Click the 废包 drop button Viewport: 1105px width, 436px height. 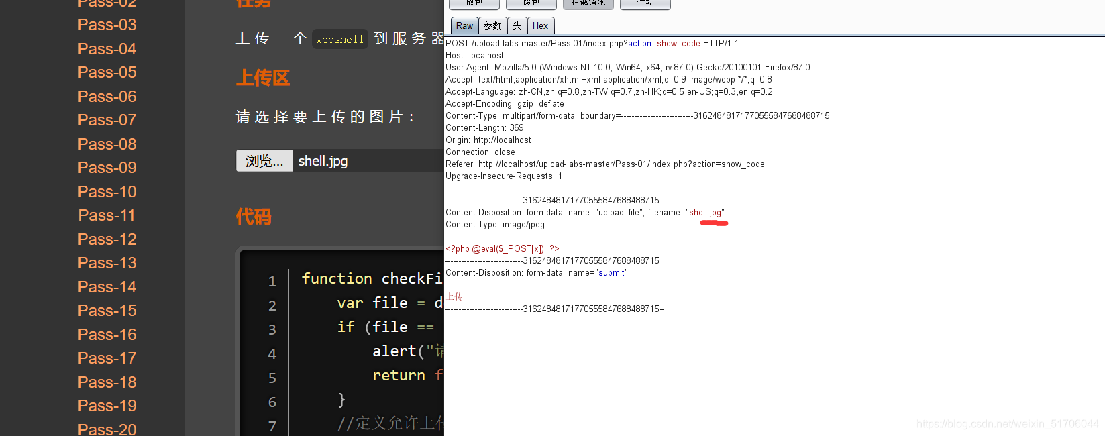click(531, 4)
